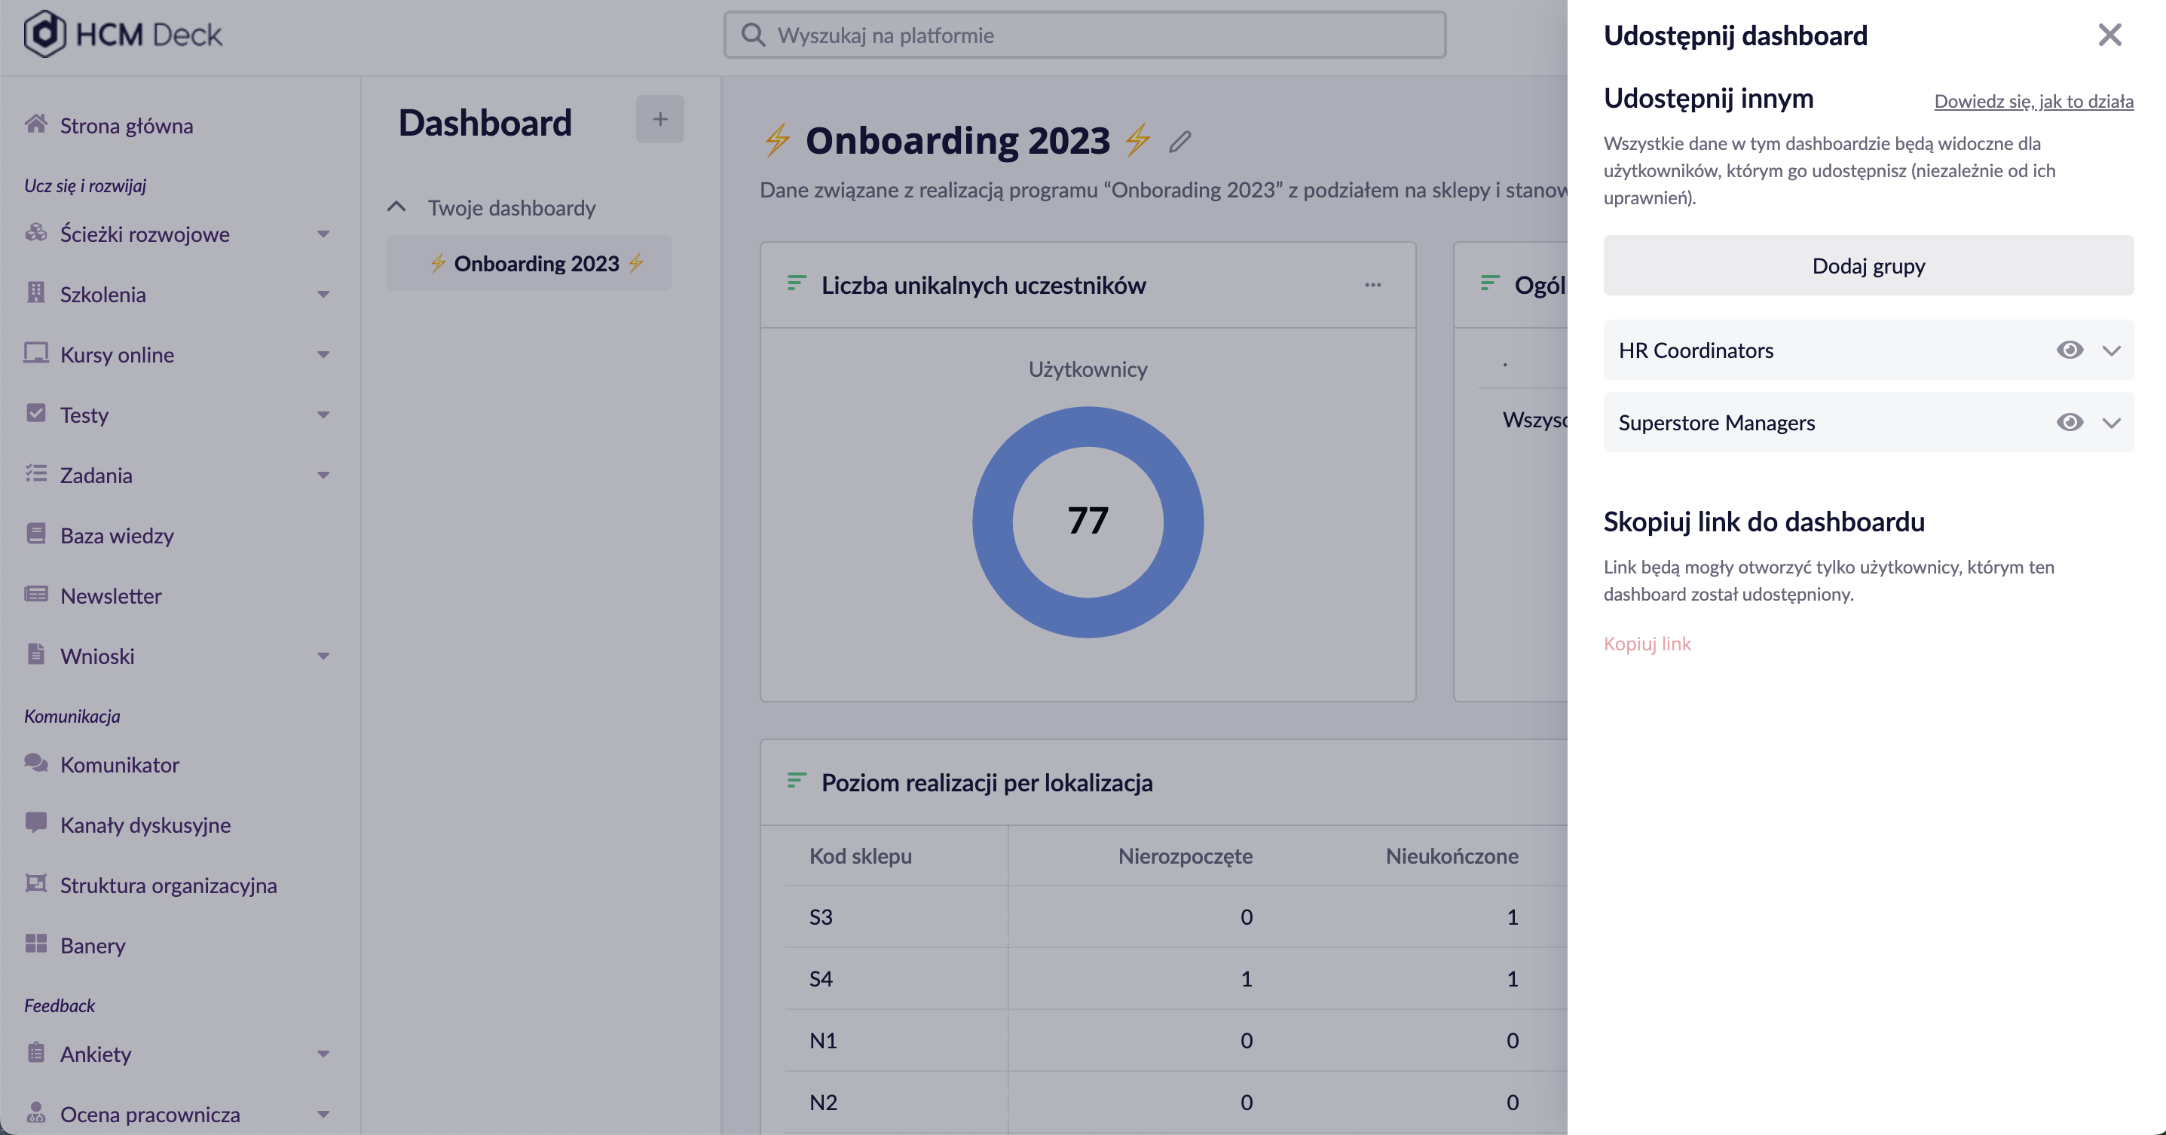Open Baza wiedzy from the sidebar

coord(117,536)
